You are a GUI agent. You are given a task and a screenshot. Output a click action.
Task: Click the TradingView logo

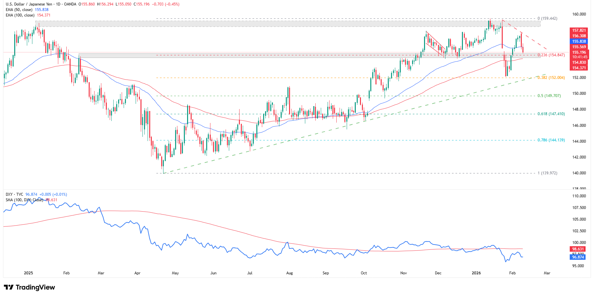pos(29,287)
